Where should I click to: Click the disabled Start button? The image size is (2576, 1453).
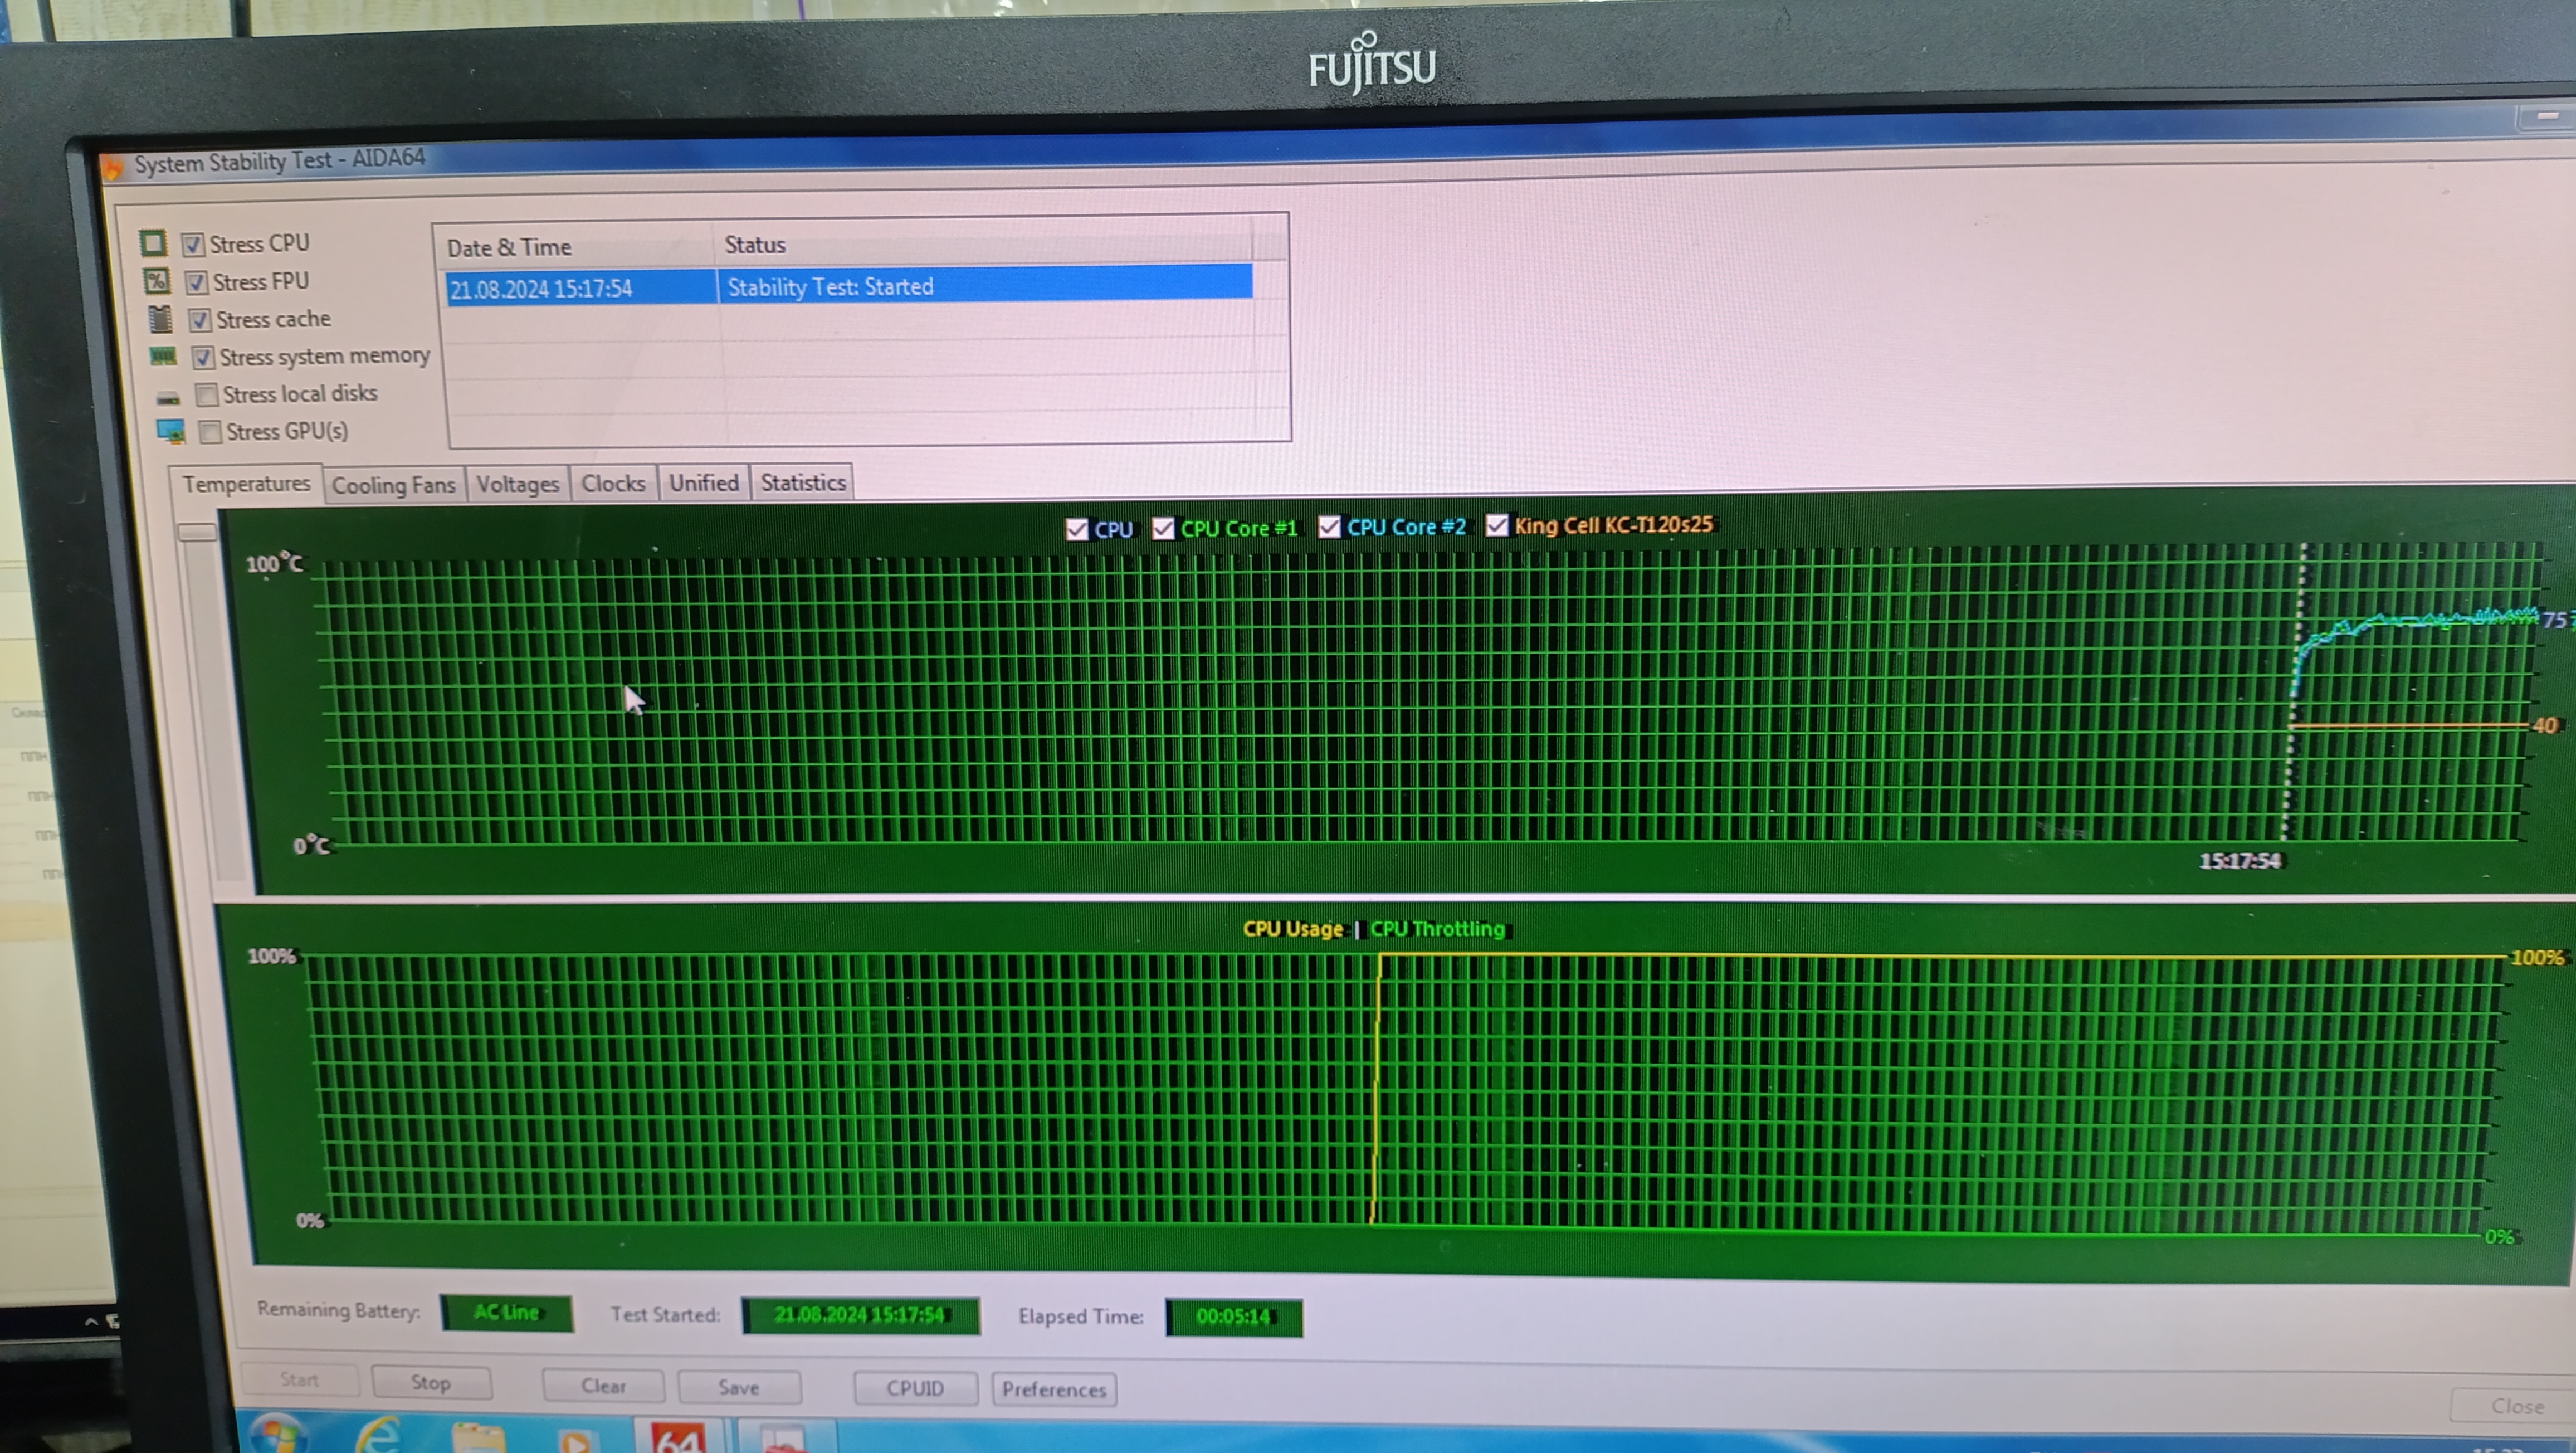click(299, 1379)
